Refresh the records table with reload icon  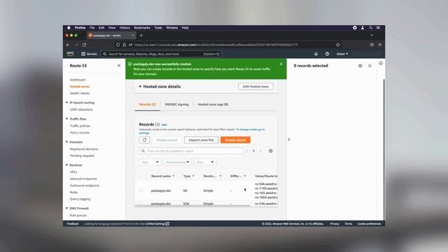click(x=145, y=140)
